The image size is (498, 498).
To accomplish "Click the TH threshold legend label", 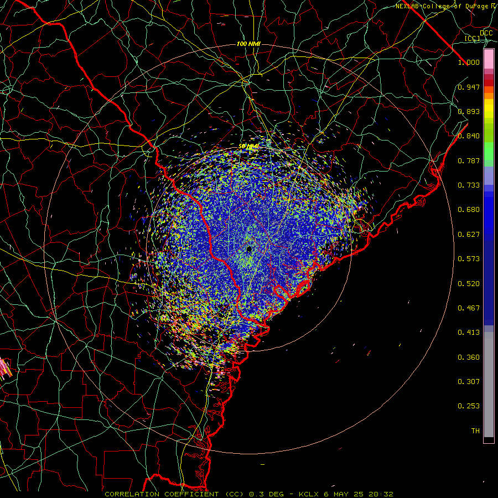I will [475, 431].
